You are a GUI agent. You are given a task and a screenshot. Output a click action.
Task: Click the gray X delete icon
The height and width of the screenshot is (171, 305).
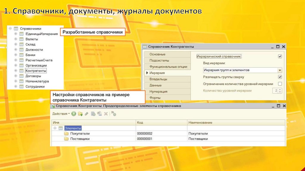(x=106, y=114)
